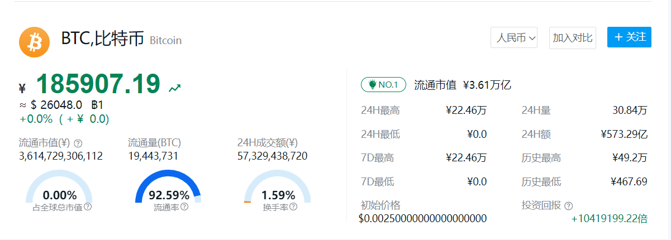This screenshot has width=671, height=240.
Task: Click the 历史最高 value ¥49.2万
Action: click(630, 158)
